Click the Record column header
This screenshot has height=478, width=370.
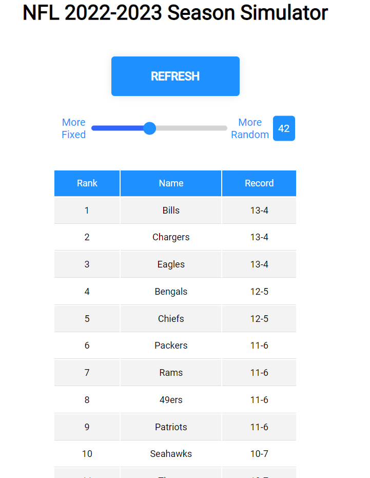[x=259, y=183]
